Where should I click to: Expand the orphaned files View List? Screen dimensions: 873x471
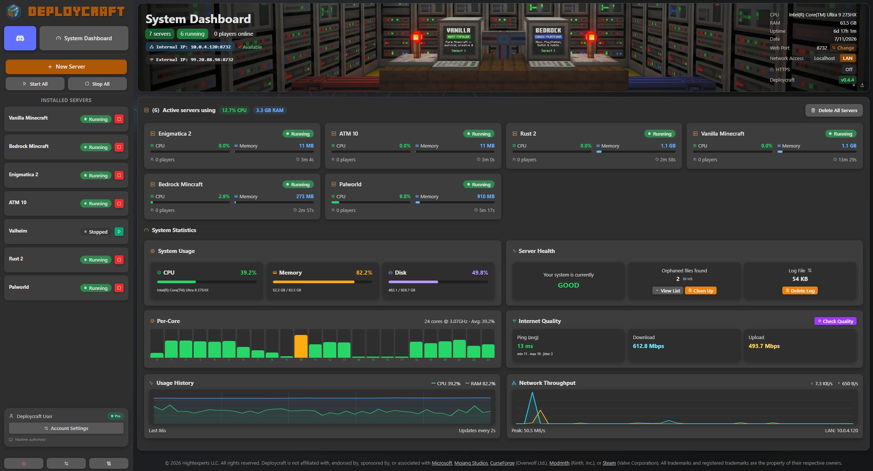click(667, 291)
